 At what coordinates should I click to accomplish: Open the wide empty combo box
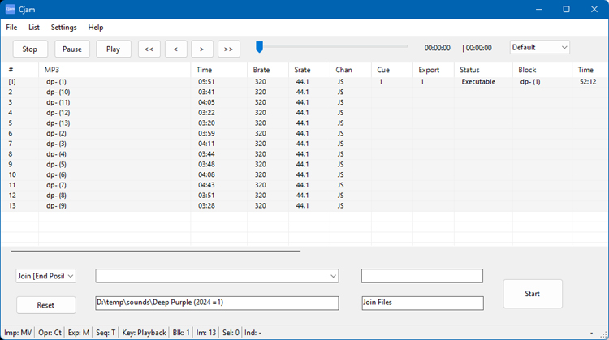tap(217, 276)
